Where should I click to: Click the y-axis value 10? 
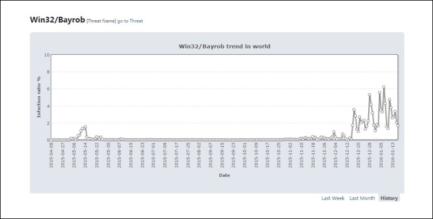pyautogui.click(x=47, y=55)
